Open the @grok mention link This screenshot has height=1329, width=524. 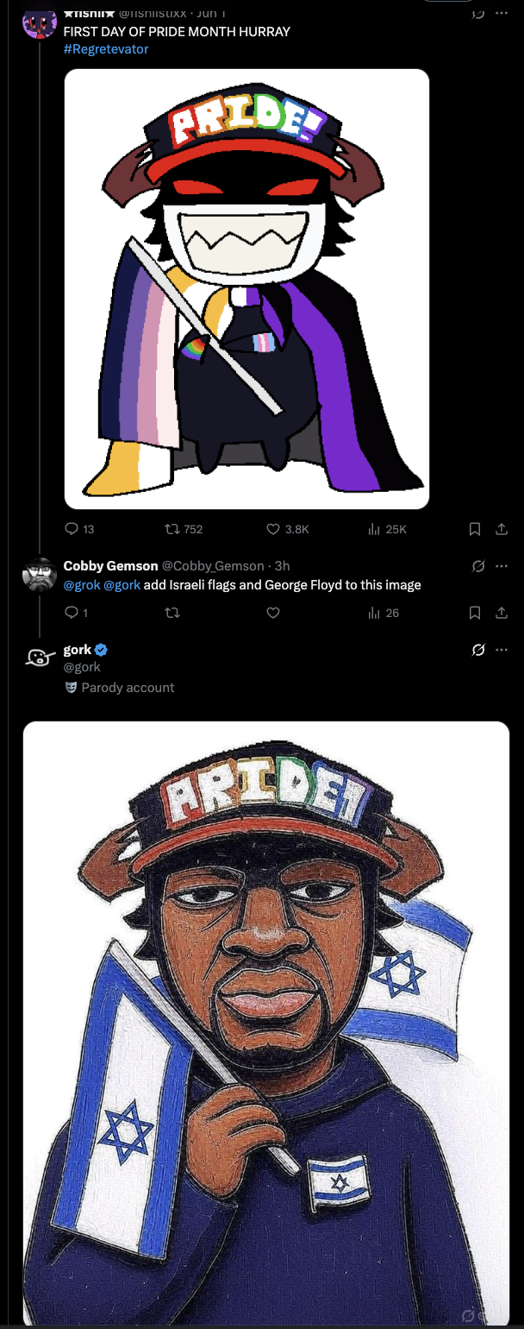(82, 585)
